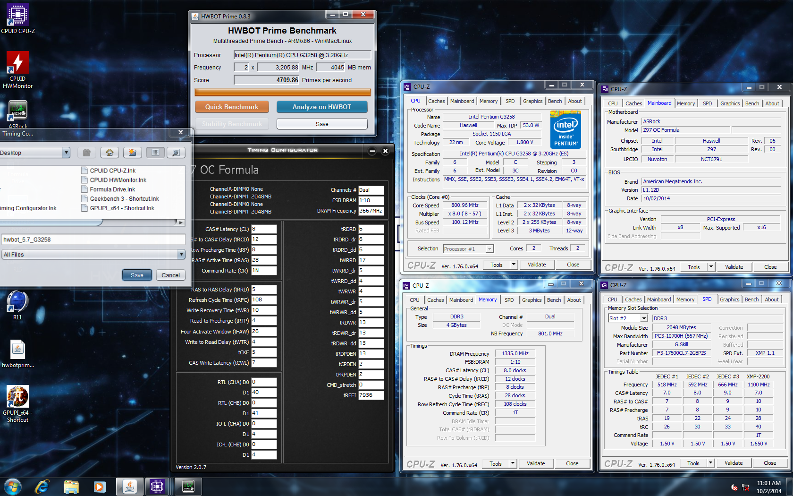The image size is (793, 496).
Task: Click the New Folder icon in save dialog
Action: coord(133,153)
